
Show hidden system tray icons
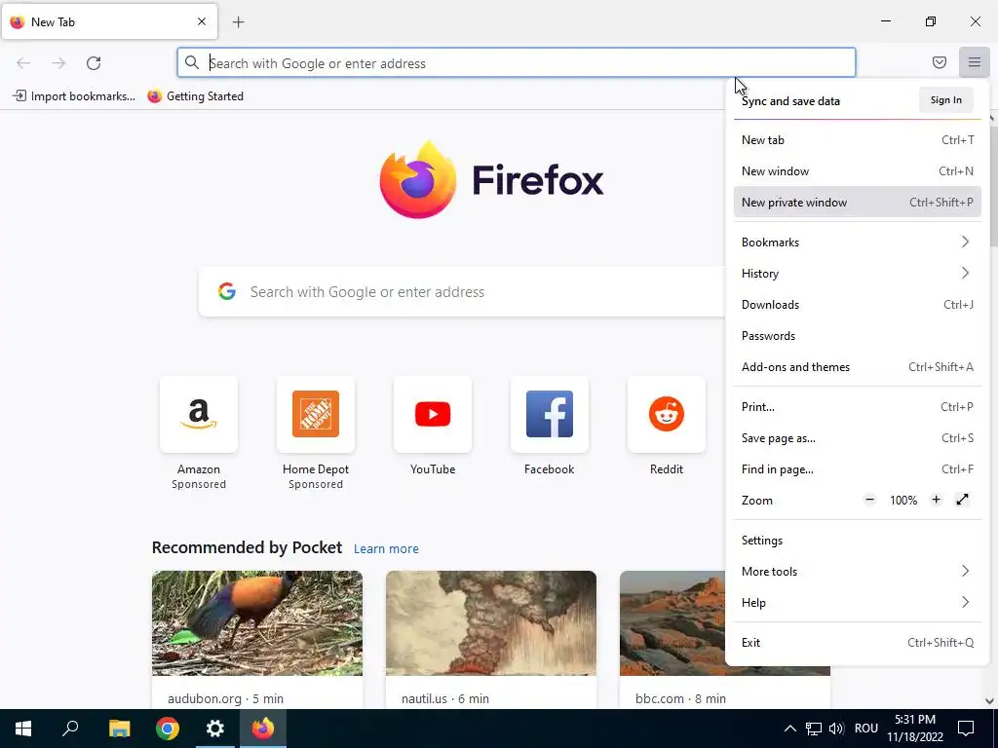click(x=789, y=729)
